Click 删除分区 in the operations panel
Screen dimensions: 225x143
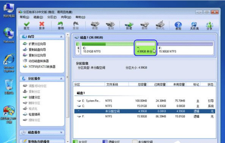coord(32,103)
